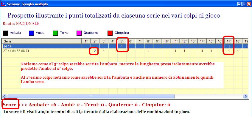Image resolution: width=252 pixels, height=117 pixels.
Task: Click the 13° column header
Action: (x=193, y=41)
